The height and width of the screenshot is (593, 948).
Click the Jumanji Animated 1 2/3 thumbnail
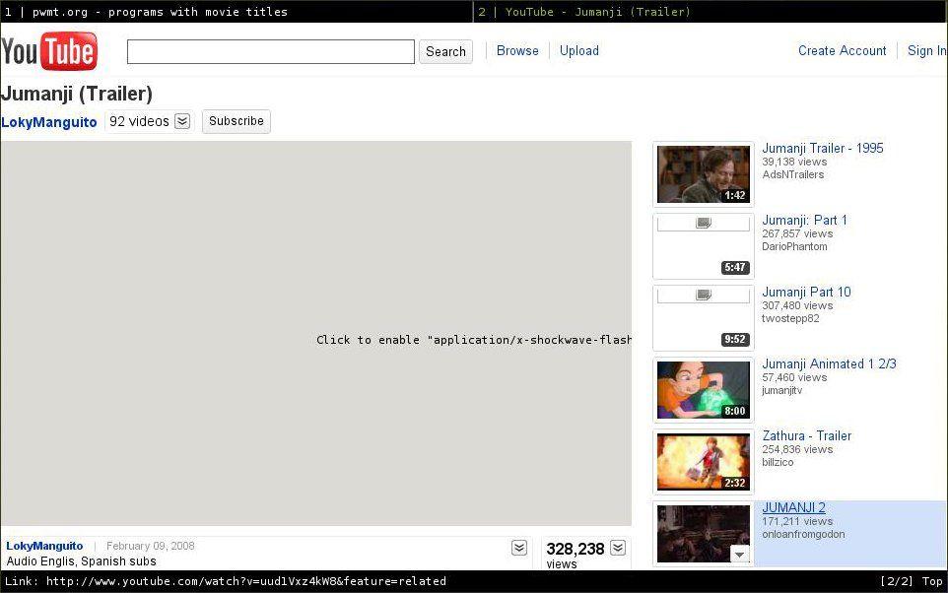tap(704, 390)
